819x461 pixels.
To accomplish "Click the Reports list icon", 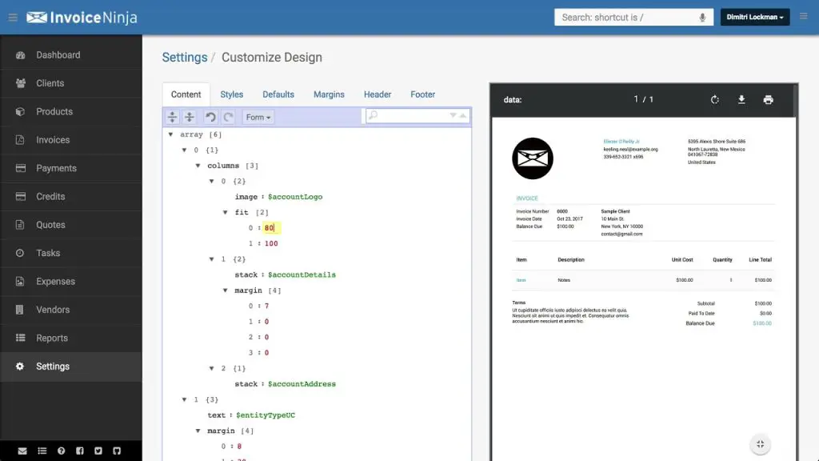I will click(x=20, y=338).
